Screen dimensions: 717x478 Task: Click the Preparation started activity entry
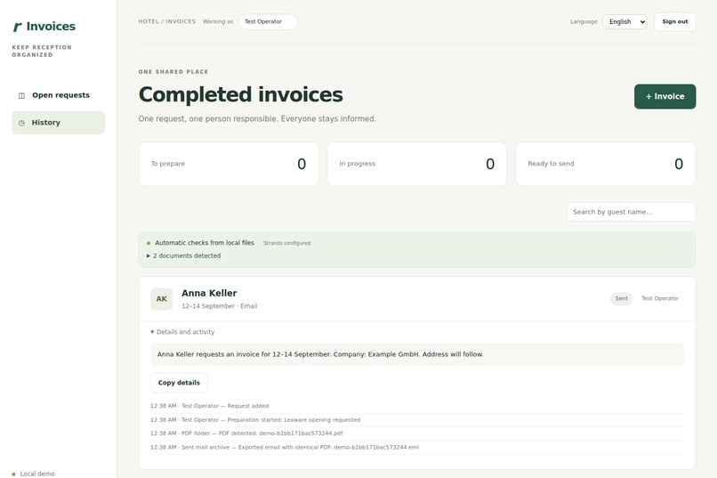pyautogui.click(x=255, y=419)
